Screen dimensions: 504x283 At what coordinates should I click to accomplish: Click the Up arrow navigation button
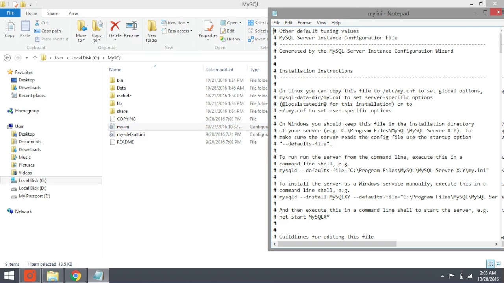pyautogui.click(x=35, y=58)
